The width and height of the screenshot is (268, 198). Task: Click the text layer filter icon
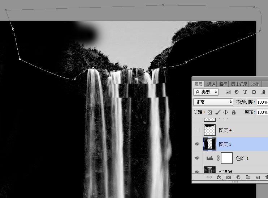245,92
